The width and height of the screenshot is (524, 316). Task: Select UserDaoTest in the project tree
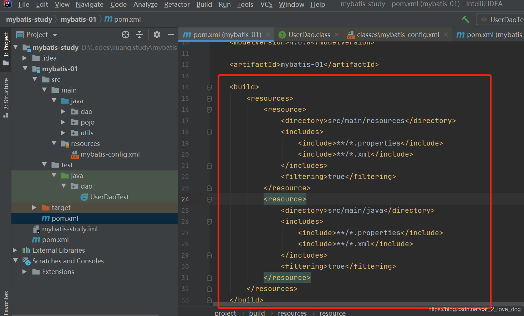[x=109, y=197]
